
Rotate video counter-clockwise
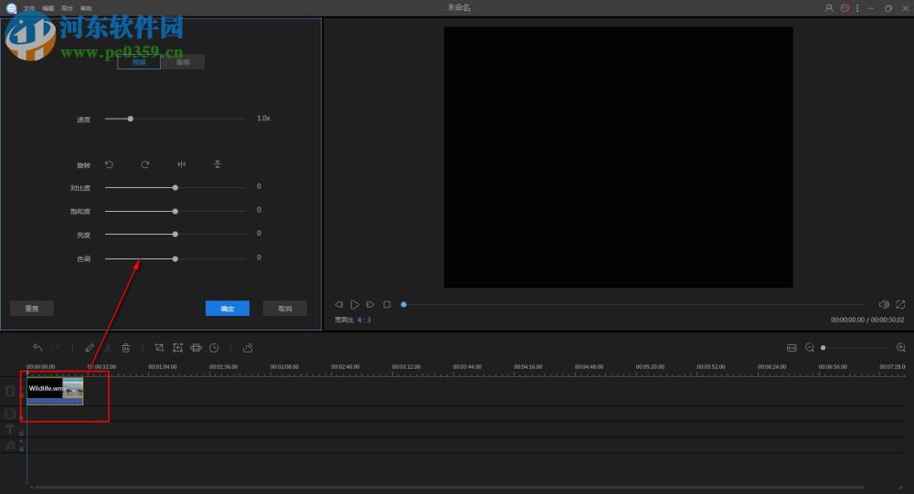[x=109, y=164]
